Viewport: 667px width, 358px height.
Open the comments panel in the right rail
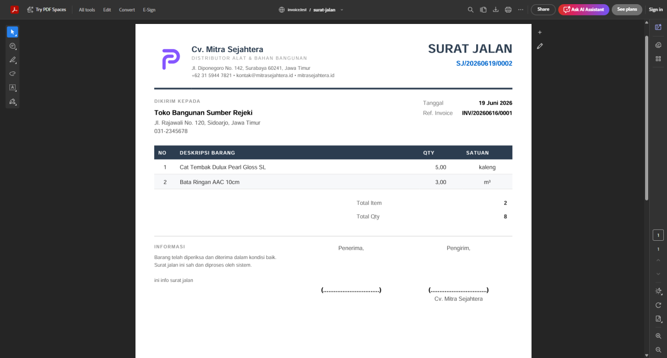(x=658, y=45)
